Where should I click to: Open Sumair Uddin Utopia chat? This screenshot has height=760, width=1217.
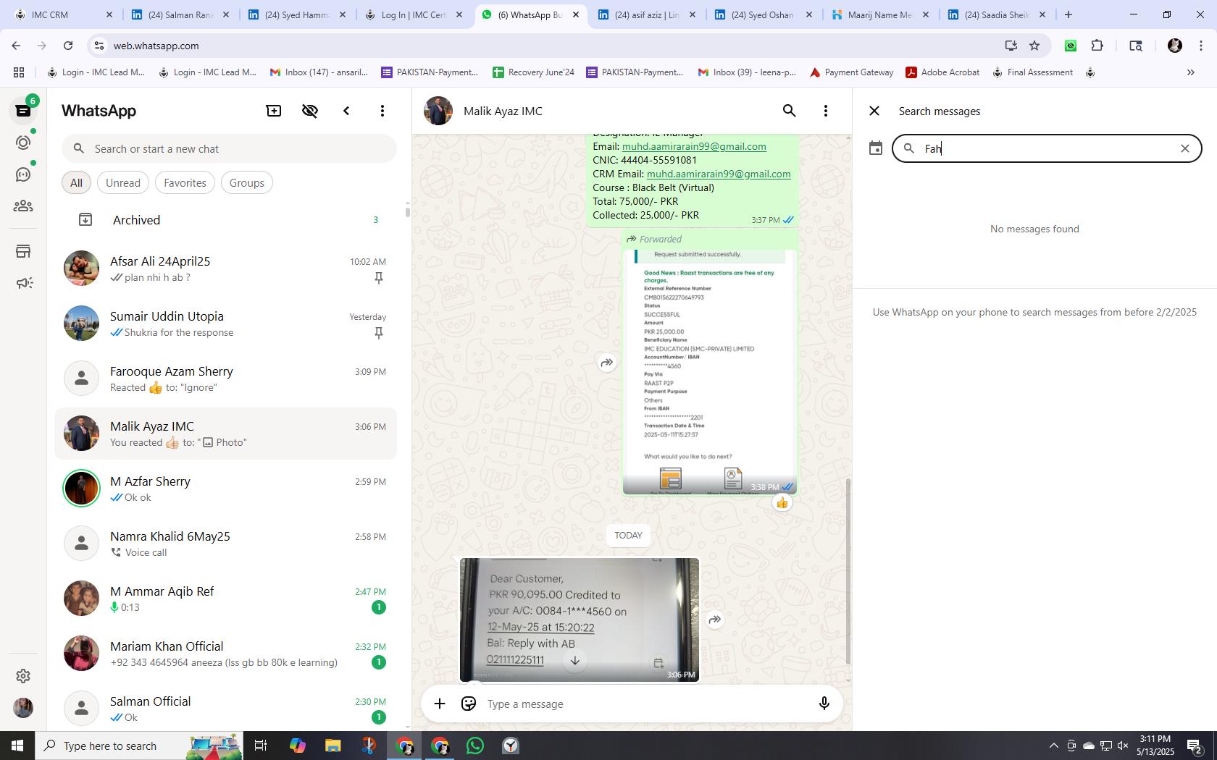click(x=226, y=324)
